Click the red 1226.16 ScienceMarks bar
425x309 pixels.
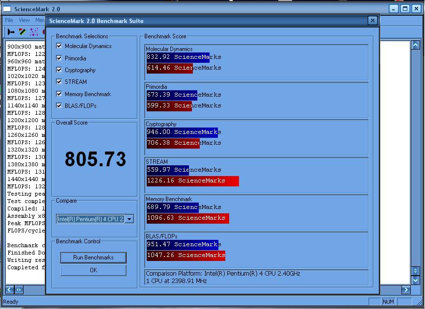(193, 181)
